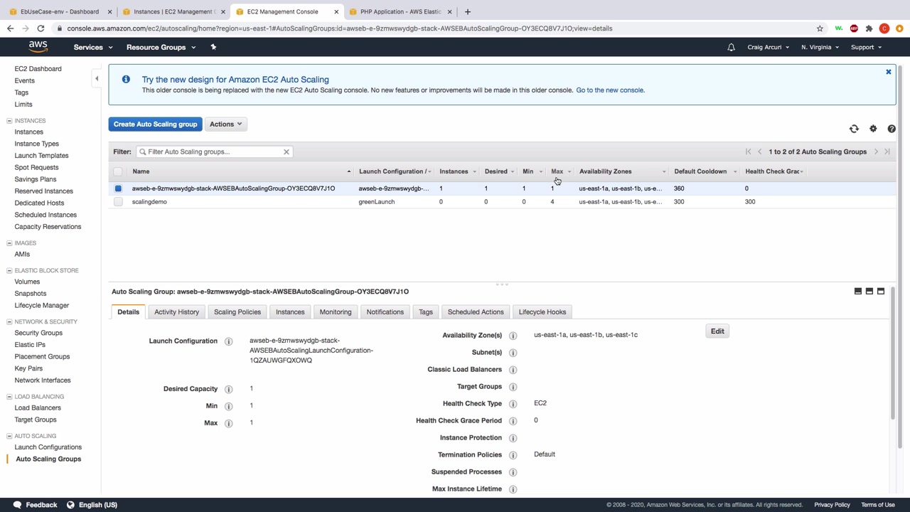
Task: Refresh the Auto Scaling groups list
Action: pos(854,129)
